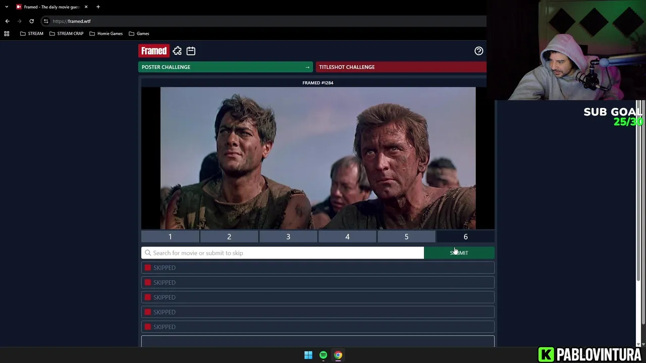Open the calendar archive icon
Screen dimensions: 646x363
(x=191, y=51)
